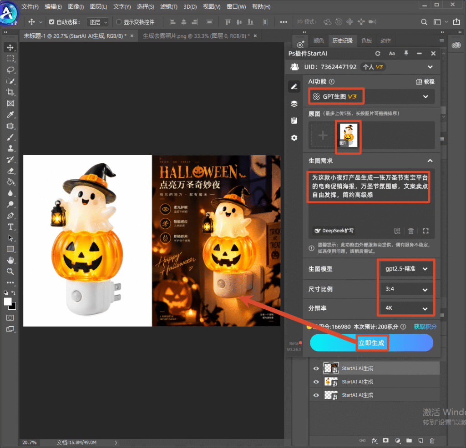Viewport: 466px width, 448px height.
Task: Open StartAI layers sidebar icon
Action: point(294,104)
